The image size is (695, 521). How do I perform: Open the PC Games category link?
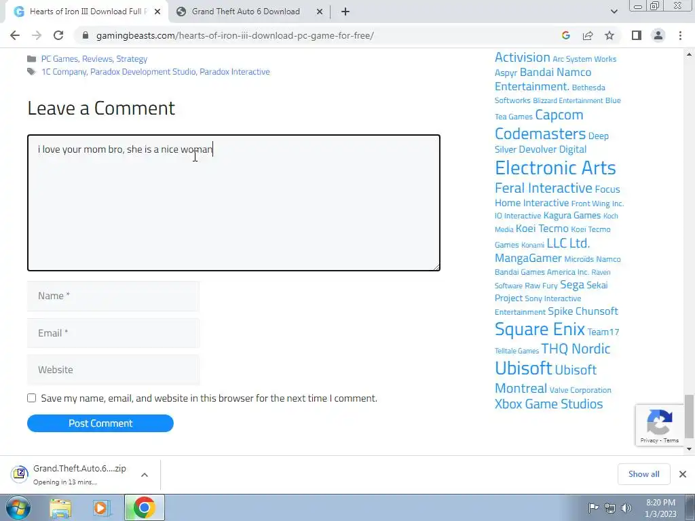point(60,59)
